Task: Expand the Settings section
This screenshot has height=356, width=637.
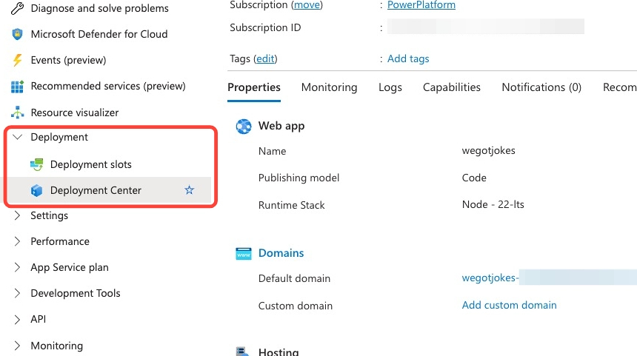Action: click(18, 216)
